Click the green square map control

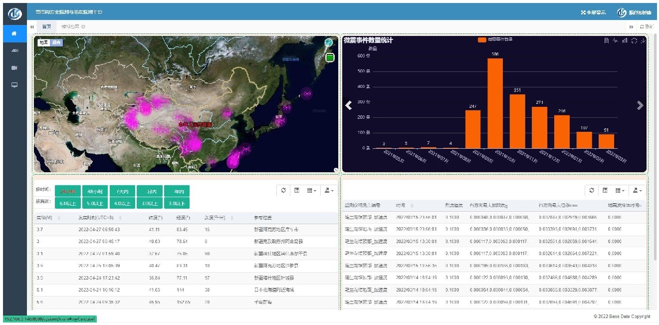click(x=329, y=58)
